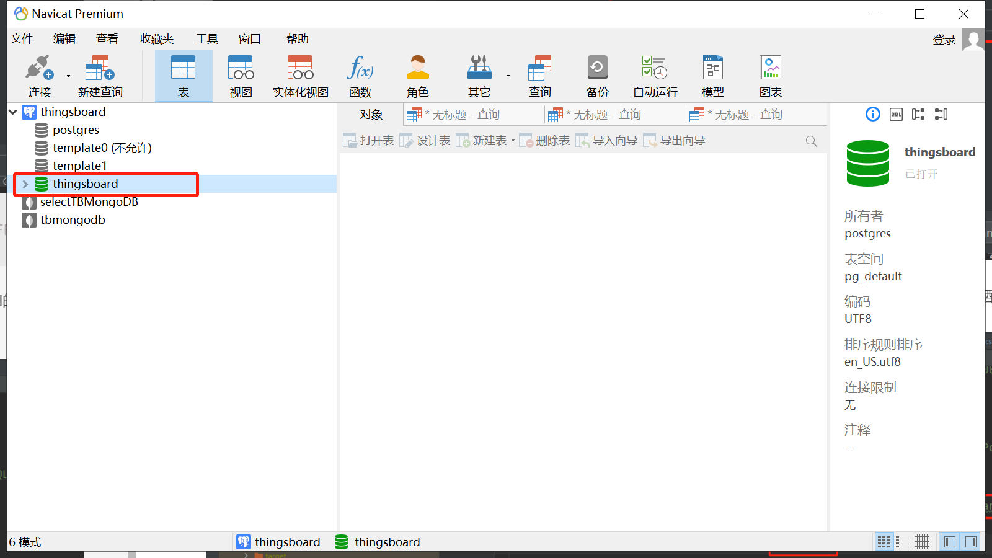Click the large thingsboard database icon
This screenshot has width=992, height=558.
868,163
